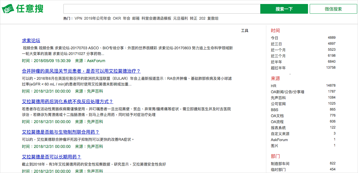Open 艾拉莫德是否可以长期用药 result
The height and width of the screenshot is (173, 358).
[x=51, y=157]
